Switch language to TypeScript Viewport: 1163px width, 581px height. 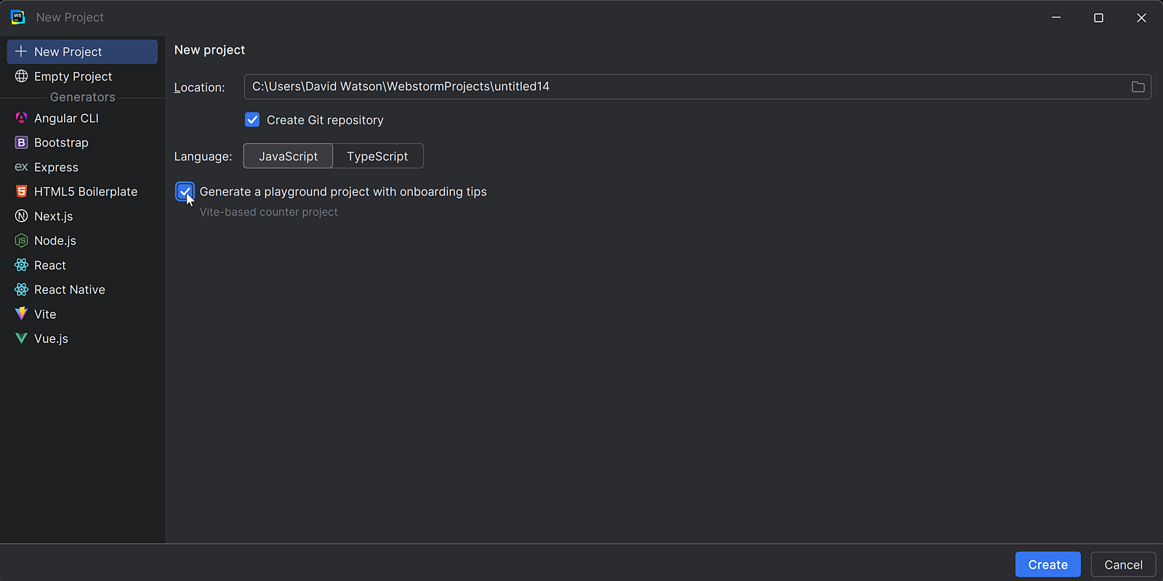coord(377,156)
